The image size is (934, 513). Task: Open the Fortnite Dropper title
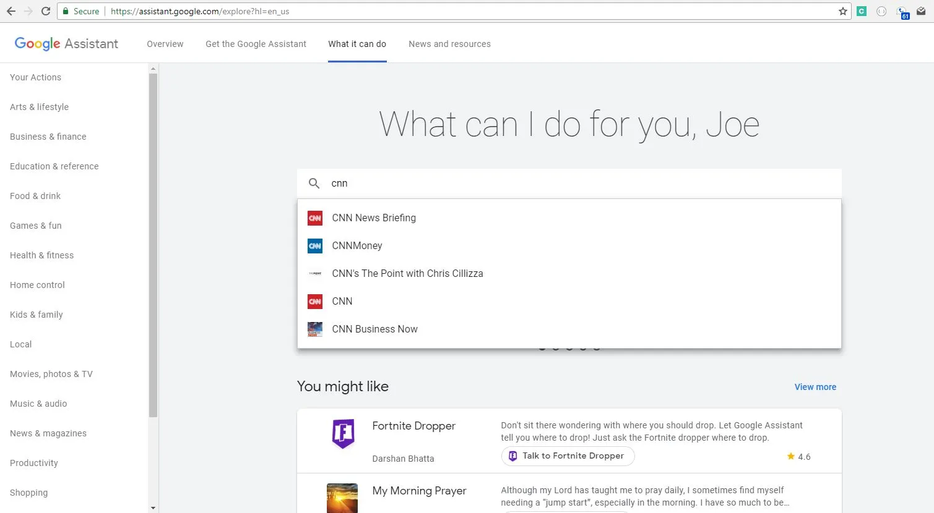pyautogui.click(x=413, y=426)
